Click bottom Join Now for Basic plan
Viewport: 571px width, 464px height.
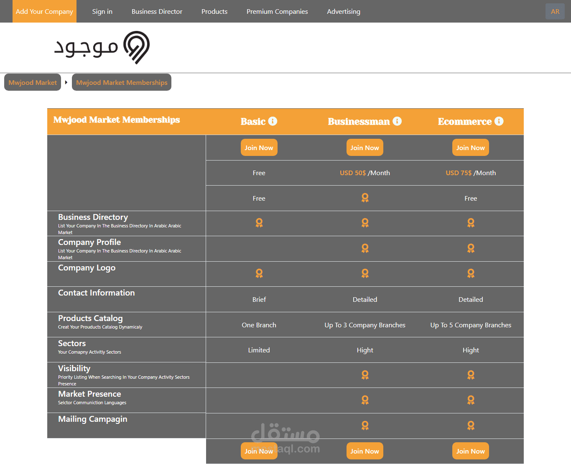click(x=259, y=451)
